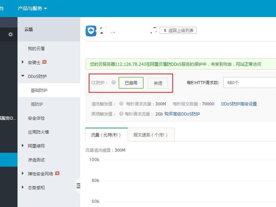The image size is (276, 207).
Task: Open 渗透测试 menu item
Action: click(x=36, y=160)
